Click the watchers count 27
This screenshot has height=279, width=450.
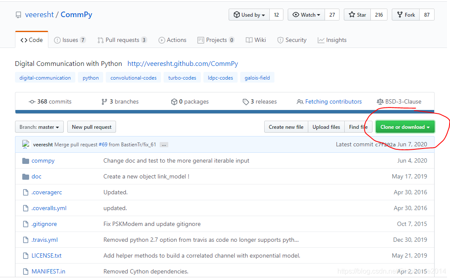click(332, 15)
